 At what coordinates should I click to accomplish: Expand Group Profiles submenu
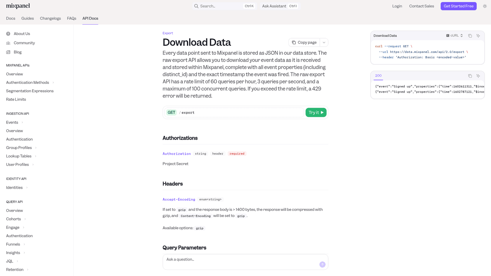click(x=36, y=148)
